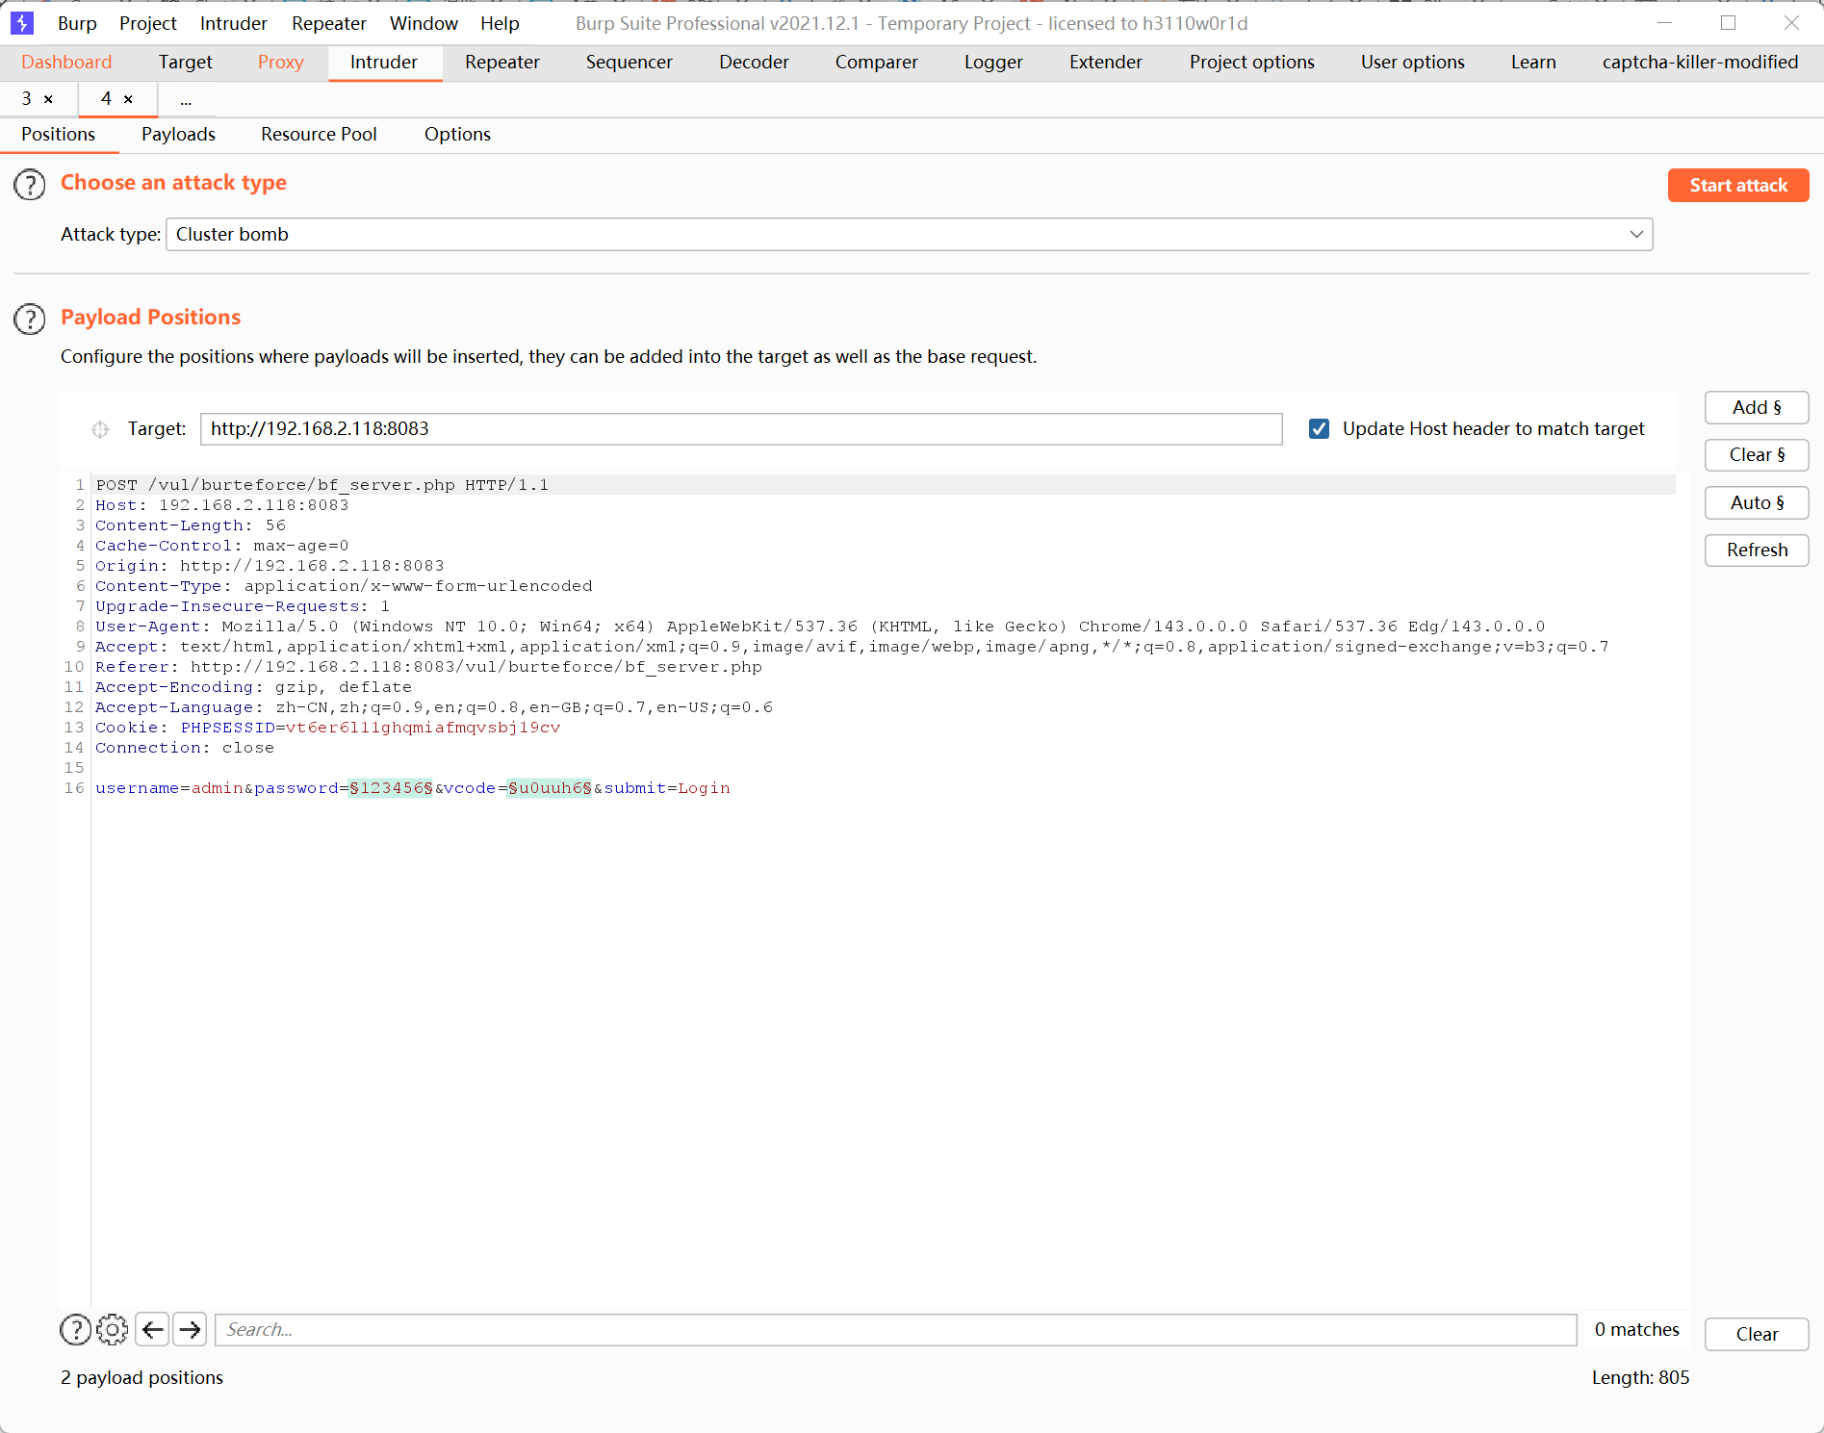
Task: Click the search help question icon
Action: pyautogui.click(x=75, y=1329)
